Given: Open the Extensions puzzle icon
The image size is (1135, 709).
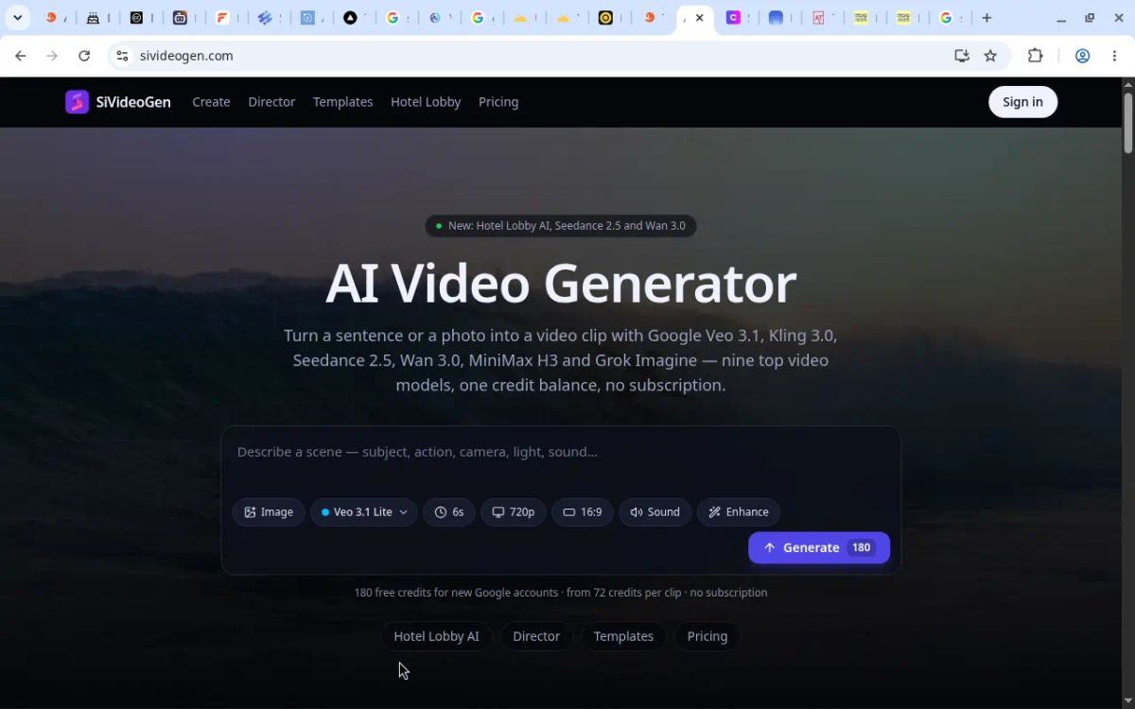Looking at the screenshot, I should pyautogui.click(x=1036, y=56).
